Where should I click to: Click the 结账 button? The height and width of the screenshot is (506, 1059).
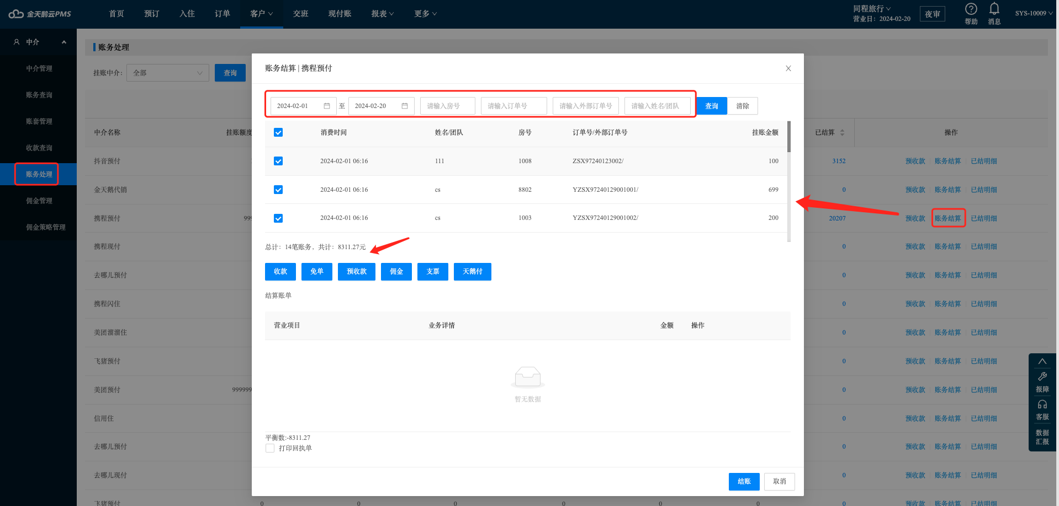pyautogui.click(x=744, y=482)
